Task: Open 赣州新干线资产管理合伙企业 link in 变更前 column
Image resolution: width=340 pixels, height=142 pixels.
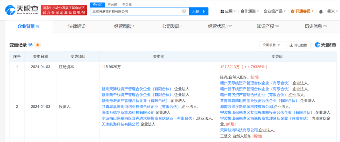Action: click(x=137, y=95)
